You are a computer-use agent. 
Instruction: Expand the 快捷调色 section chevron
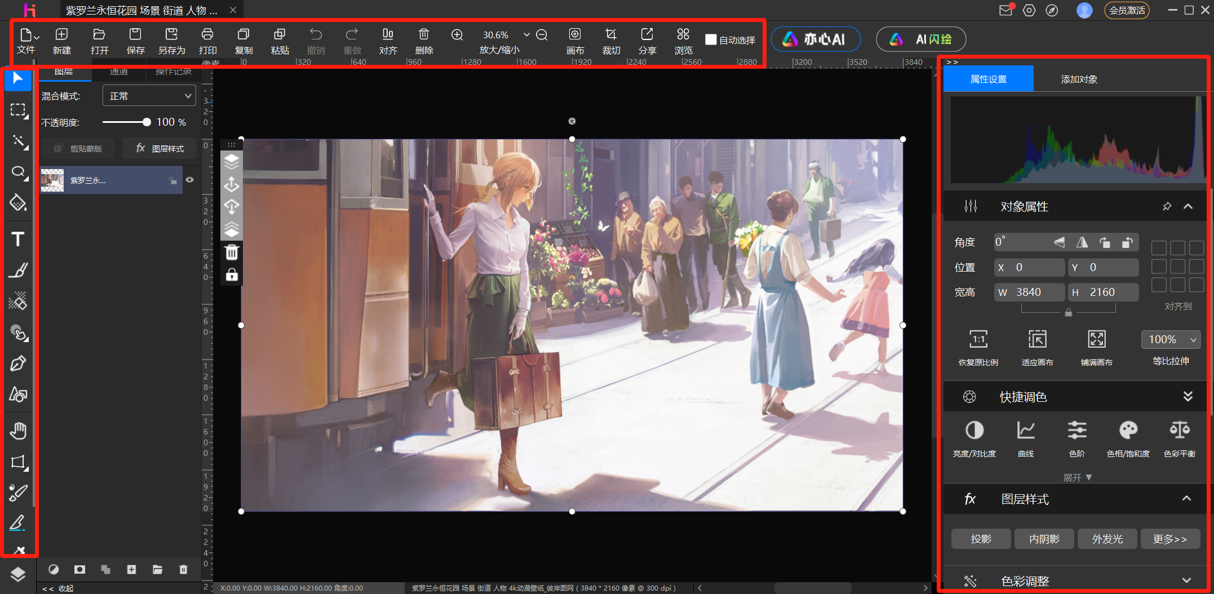(x=1188, y=396)
